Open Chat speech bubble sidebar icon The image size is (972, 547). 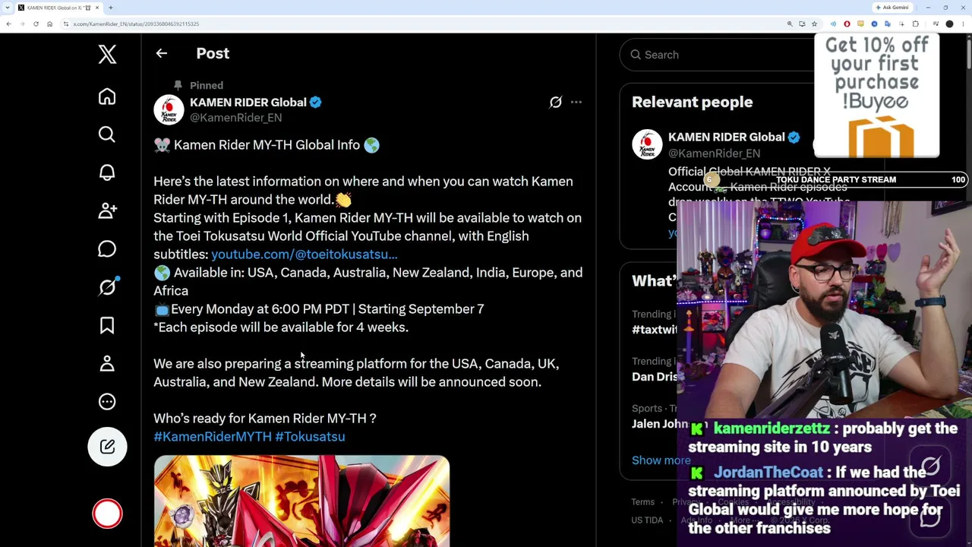[107, 248]
